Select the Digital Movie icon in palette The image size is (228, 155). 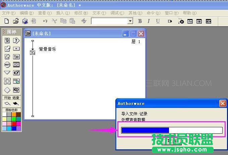coord(16,64)
